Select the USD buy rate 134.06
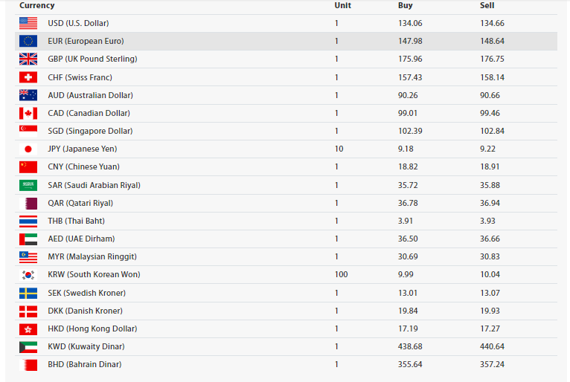 coord(410,23)
